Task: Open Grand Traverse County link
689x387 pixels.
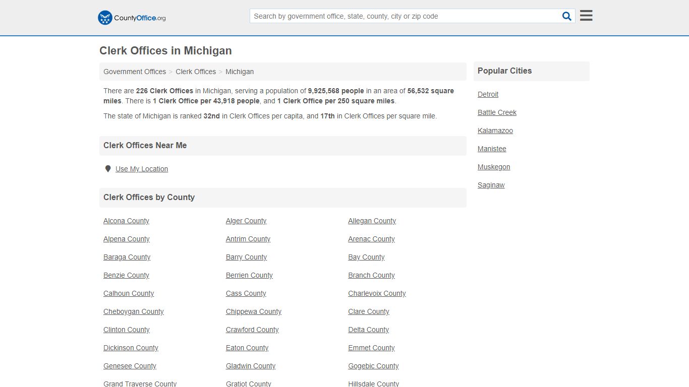Action: 140,383
